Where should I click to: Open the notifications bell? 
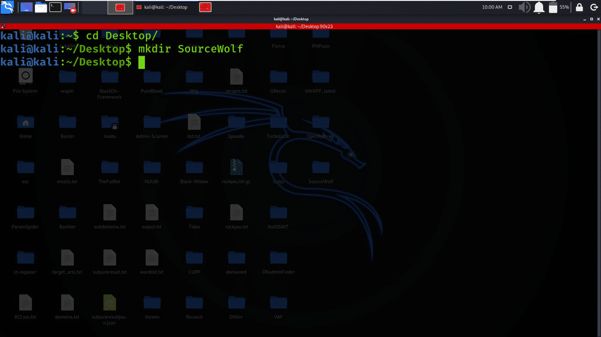coord(539,7)
